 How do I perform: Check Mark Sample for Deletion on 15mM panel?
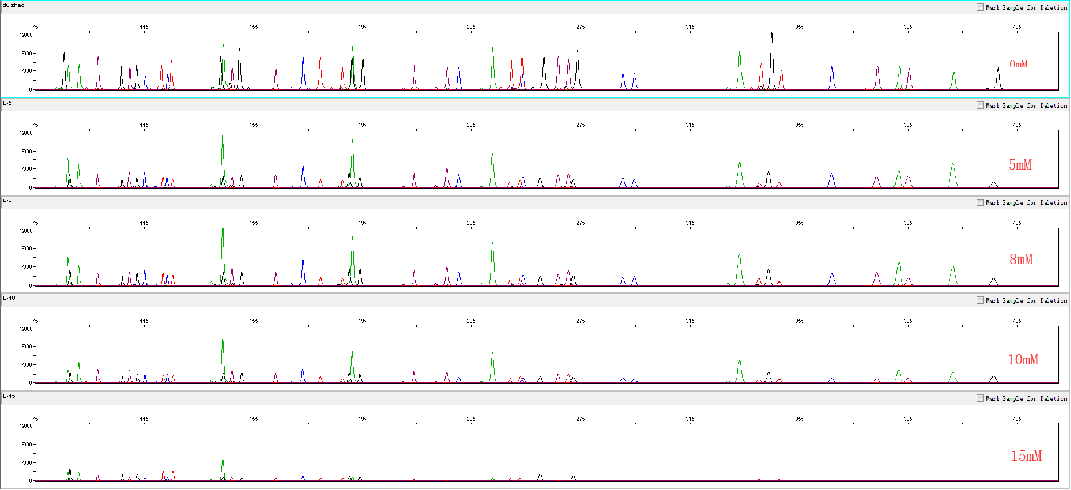coord(980,398)
